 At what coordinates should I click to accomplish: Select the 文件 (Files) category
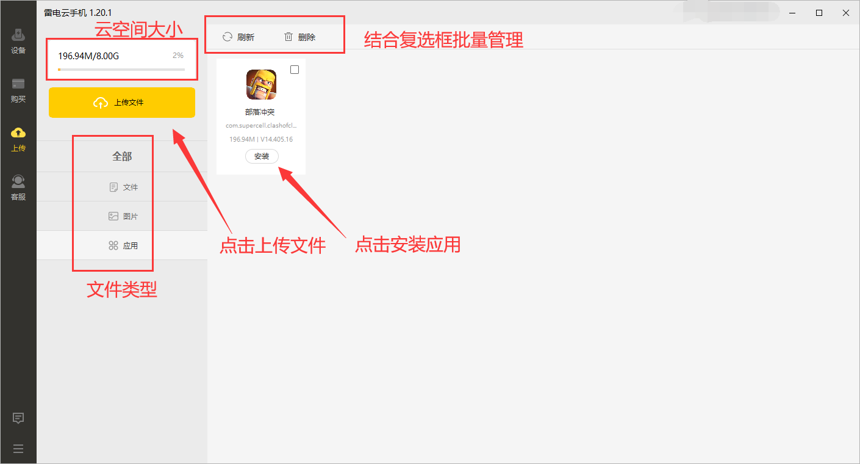point(122,187)
